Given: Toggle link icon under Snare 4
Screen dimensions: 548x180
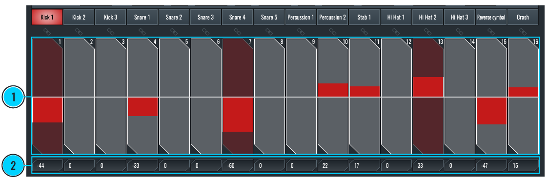Looking at the screenshot, I should (x=238, y=31).
